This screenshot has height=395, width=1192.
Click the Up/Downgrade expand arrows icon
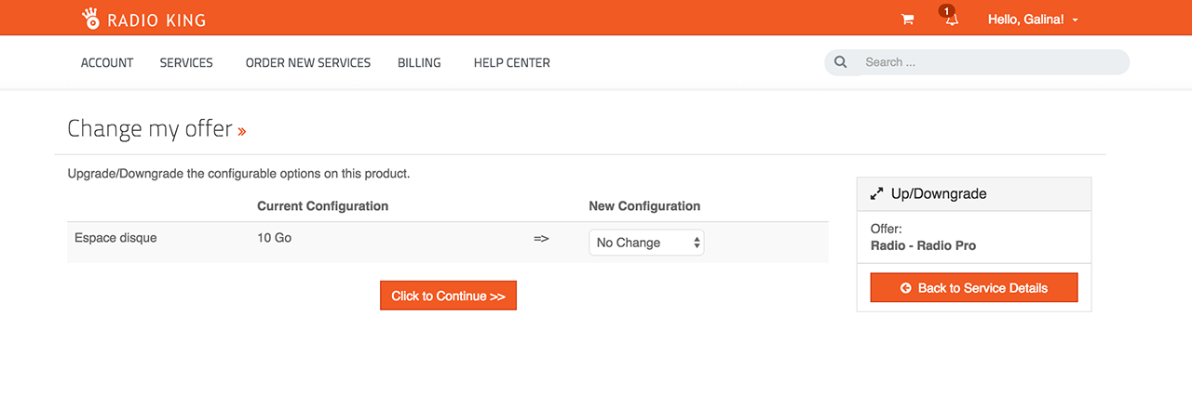[x=876, y=194]
